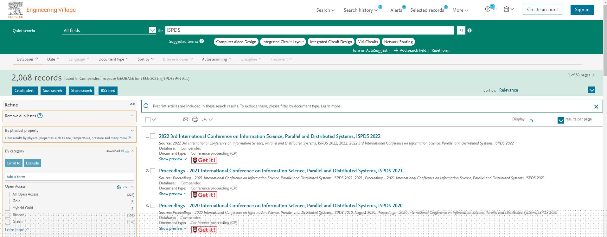
Task: Open the Databases filter tab
Action: coord(28,59)
